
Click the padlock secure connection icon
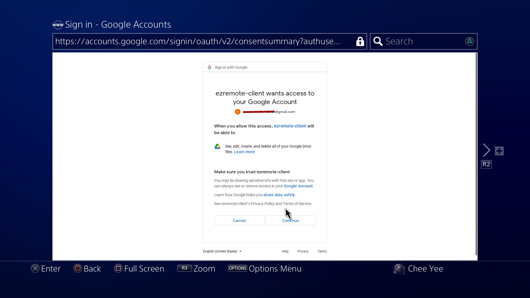pos(360,41)
